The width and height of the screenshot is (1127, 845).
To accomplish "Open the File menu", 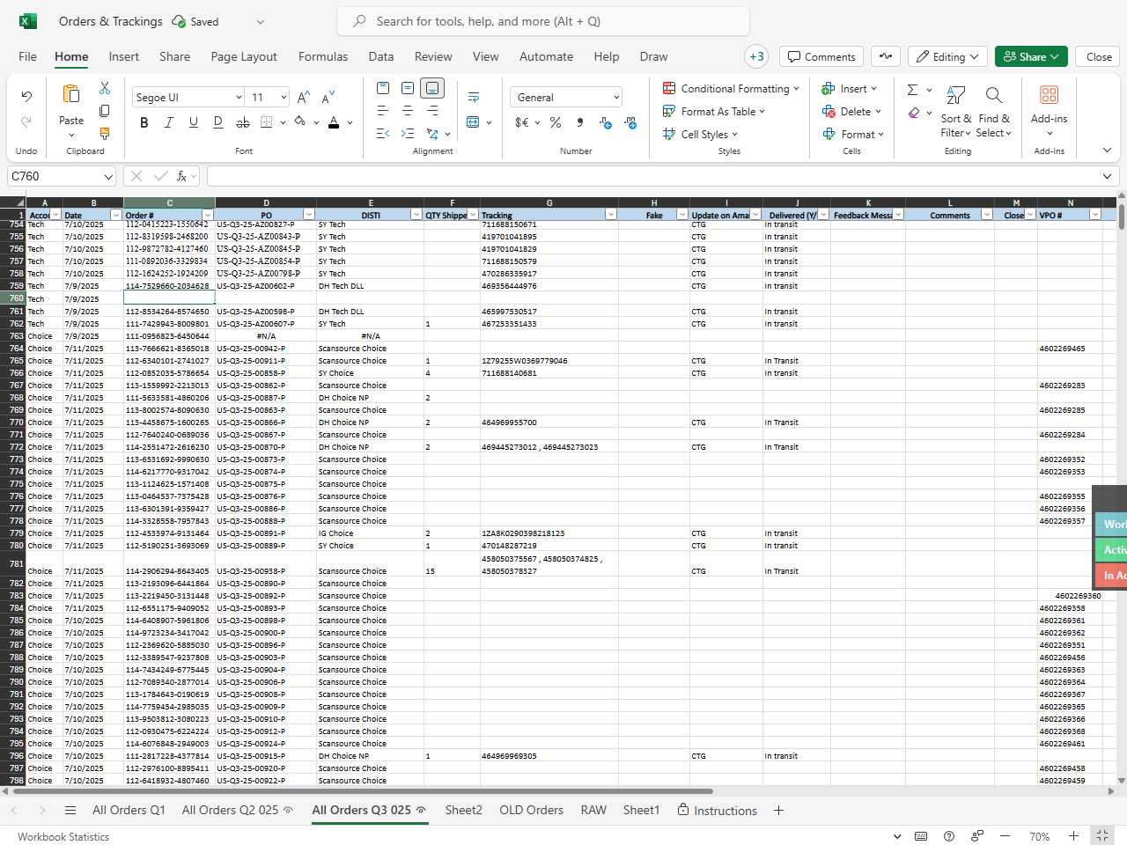I will pyautogui.click(x=28, y=56).
